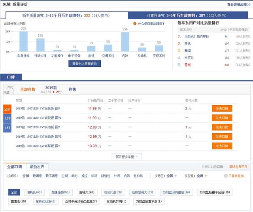Select the 车身外观 26% bar

pos(24,42)
